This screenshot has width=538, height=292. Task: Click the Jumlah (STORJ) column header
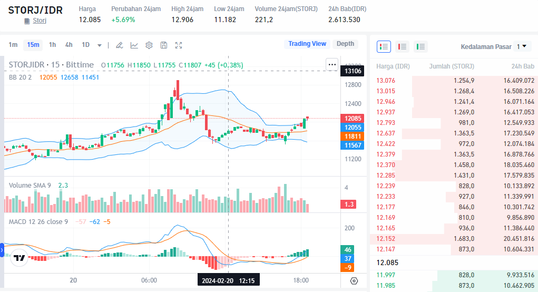[452, 66]
